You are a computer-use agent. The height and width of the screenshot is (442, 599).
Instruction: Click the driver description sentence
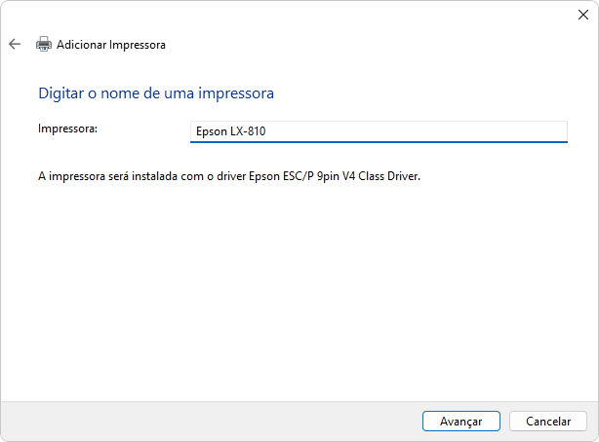pyautogui.click(x=229, y=176)
